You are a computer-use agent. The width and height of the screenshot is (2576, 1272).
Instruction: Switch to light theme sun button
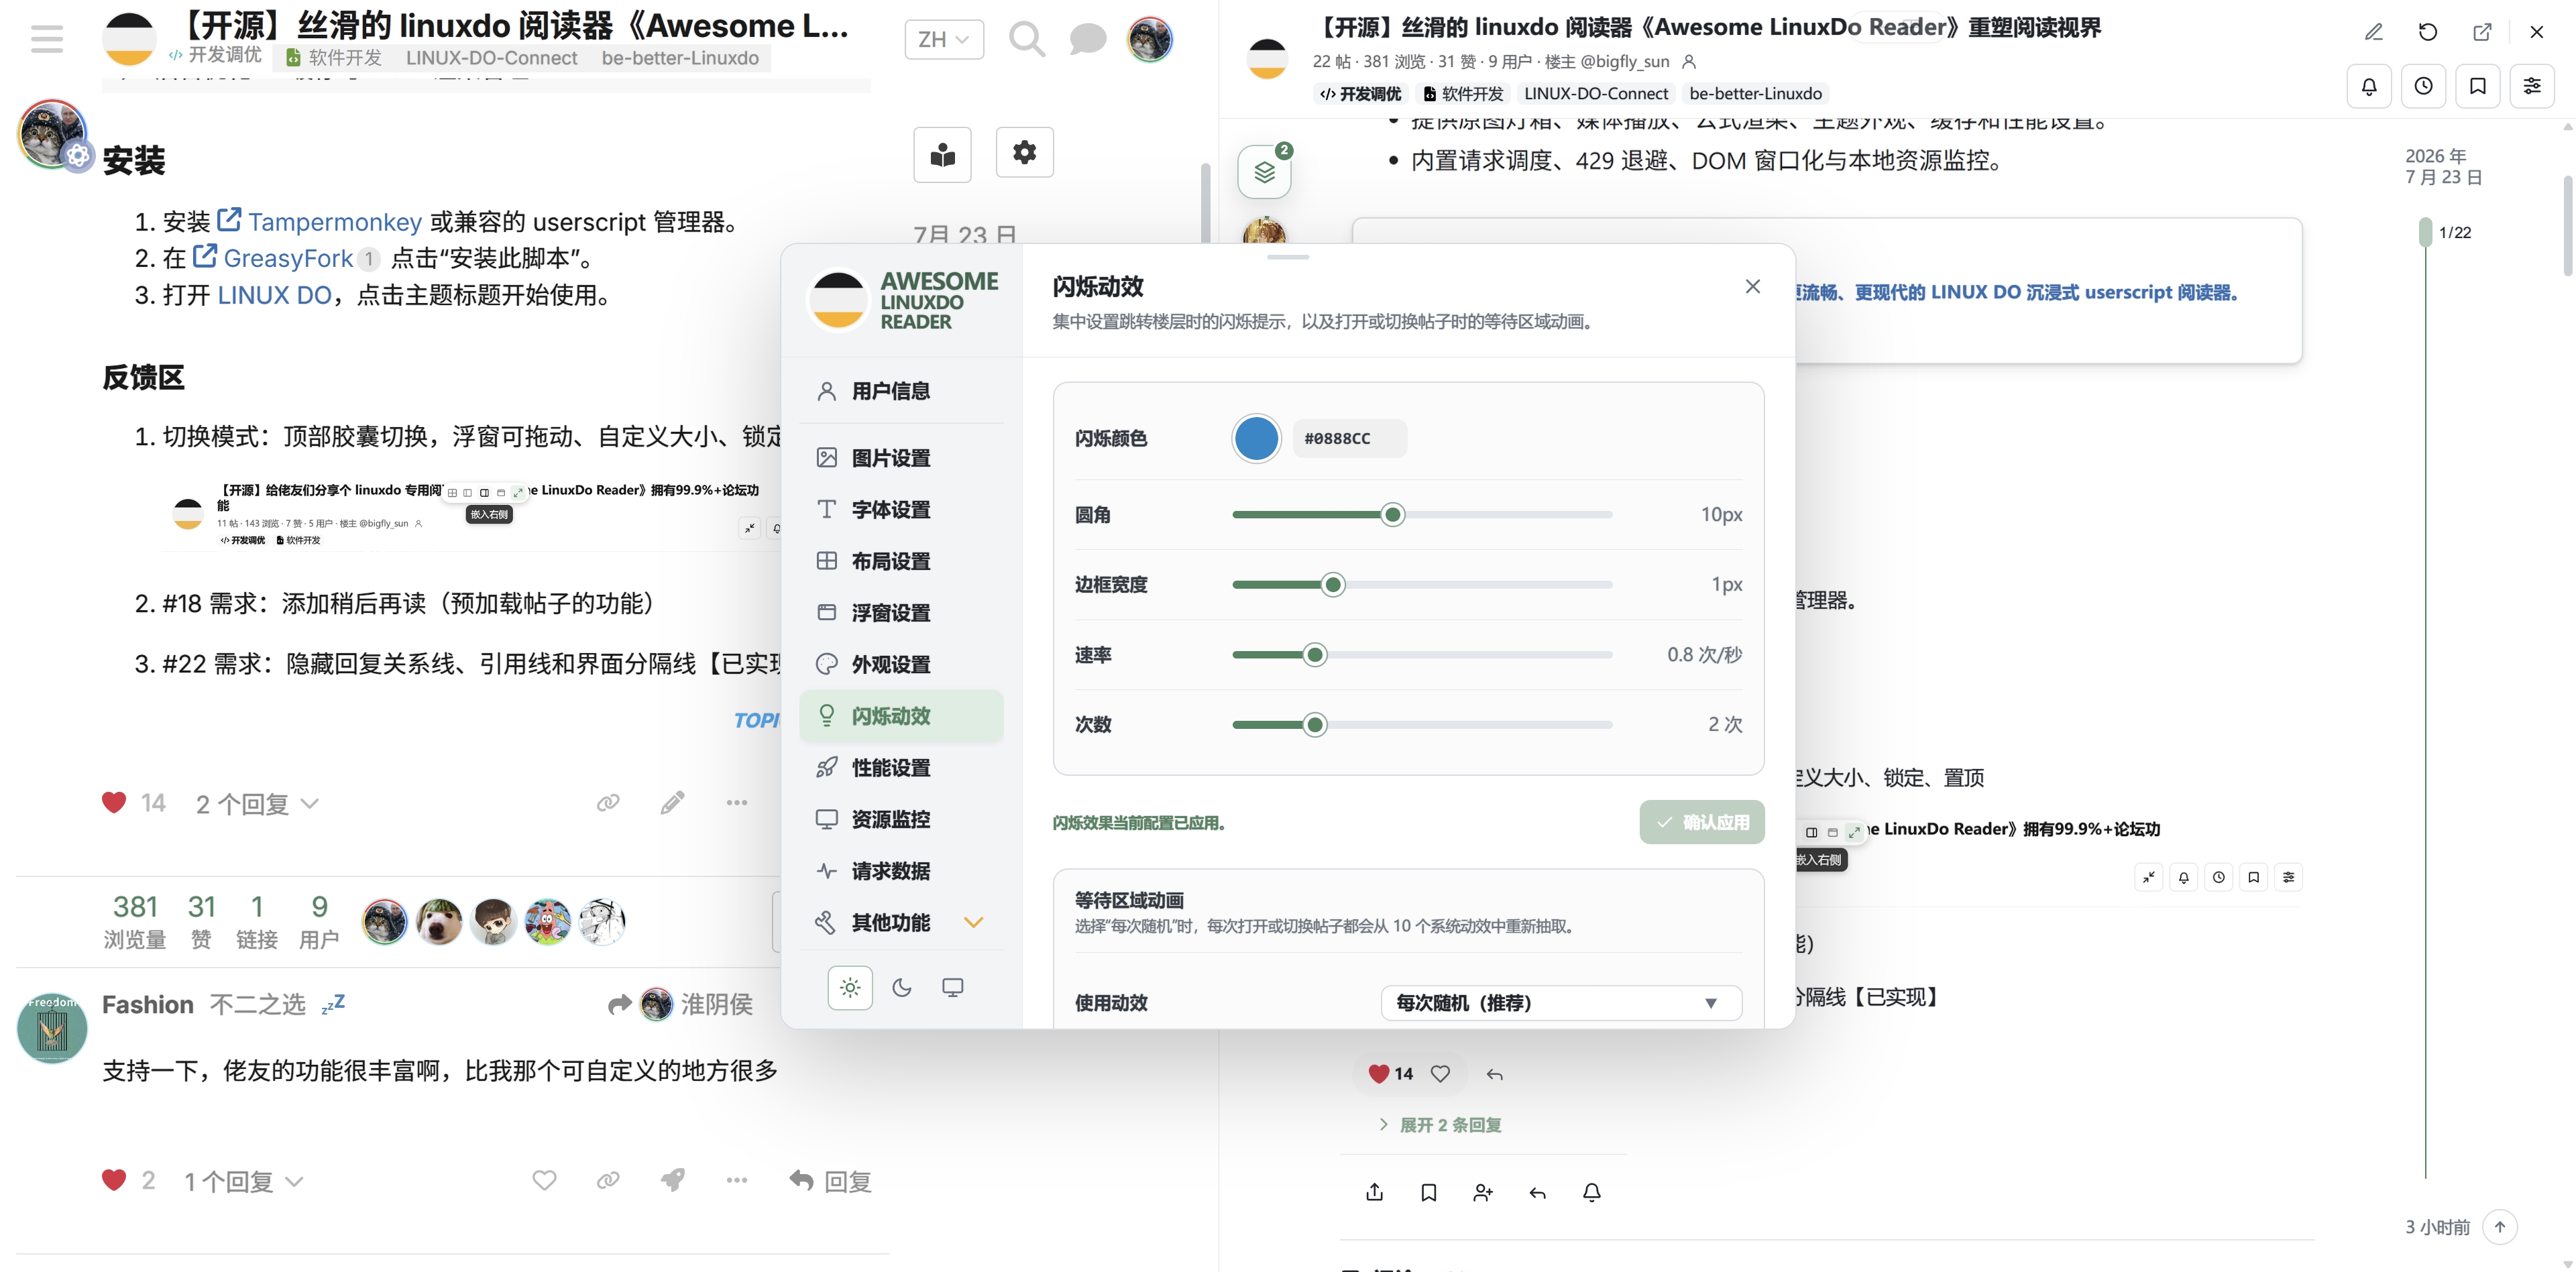(850, 987)
